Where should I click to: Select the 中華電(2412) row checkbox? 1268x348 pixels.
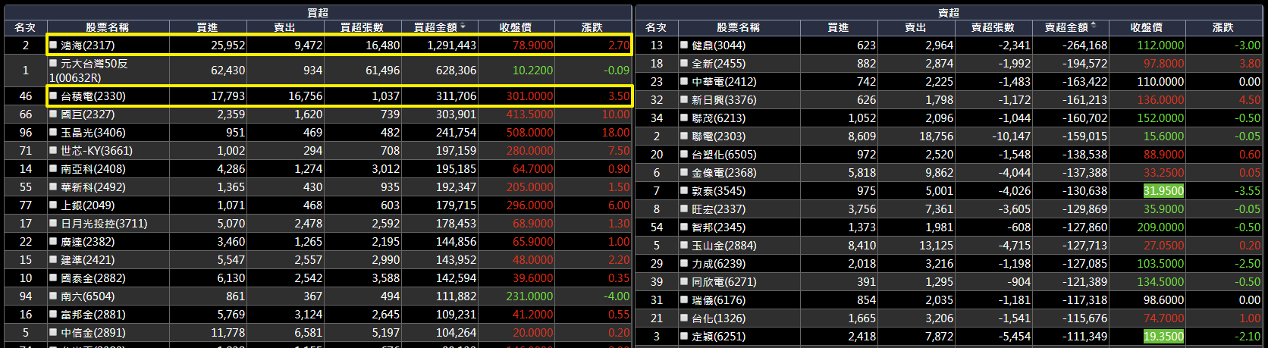point(685,81)
